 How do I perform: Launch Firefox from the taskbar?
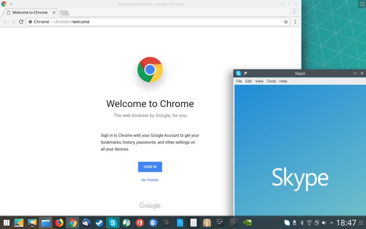(59, 223)
